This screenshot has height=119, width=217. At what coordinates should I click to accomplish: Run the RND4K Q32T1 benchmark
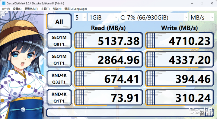click(59, 78)
